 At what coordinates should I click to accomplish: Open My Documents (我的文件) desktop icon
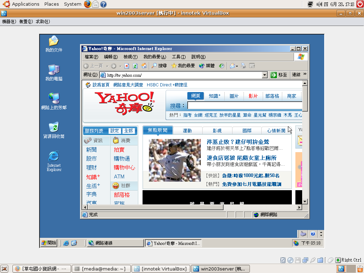tap(54, 43)
